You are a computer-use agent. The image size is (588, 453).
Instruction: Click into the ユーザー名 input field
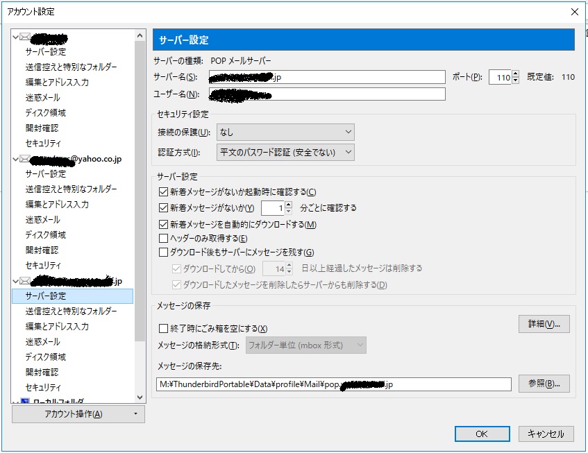pyautogui.click(x=326, y=94)
